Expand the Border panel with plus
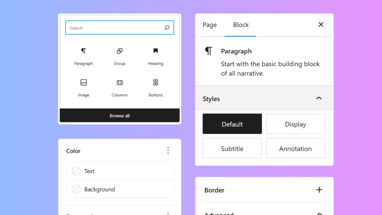Screen dimensions: 382x215 [x=319, y=190]
